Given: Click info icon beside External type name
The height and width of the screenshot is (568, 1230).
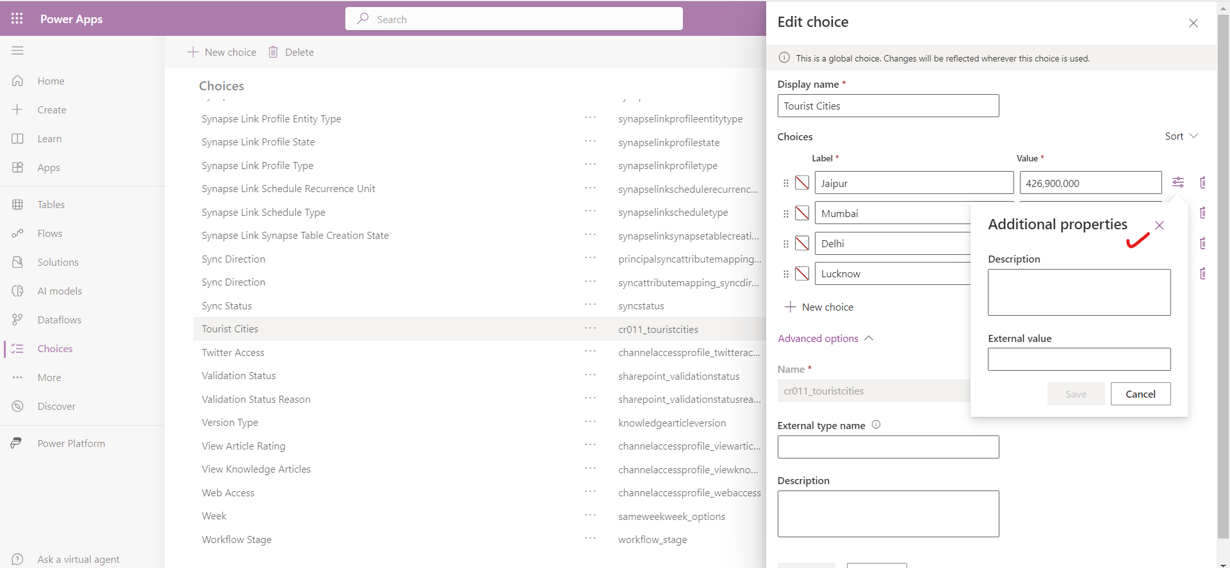Looking at the screenshot, I should coord(876,425).
